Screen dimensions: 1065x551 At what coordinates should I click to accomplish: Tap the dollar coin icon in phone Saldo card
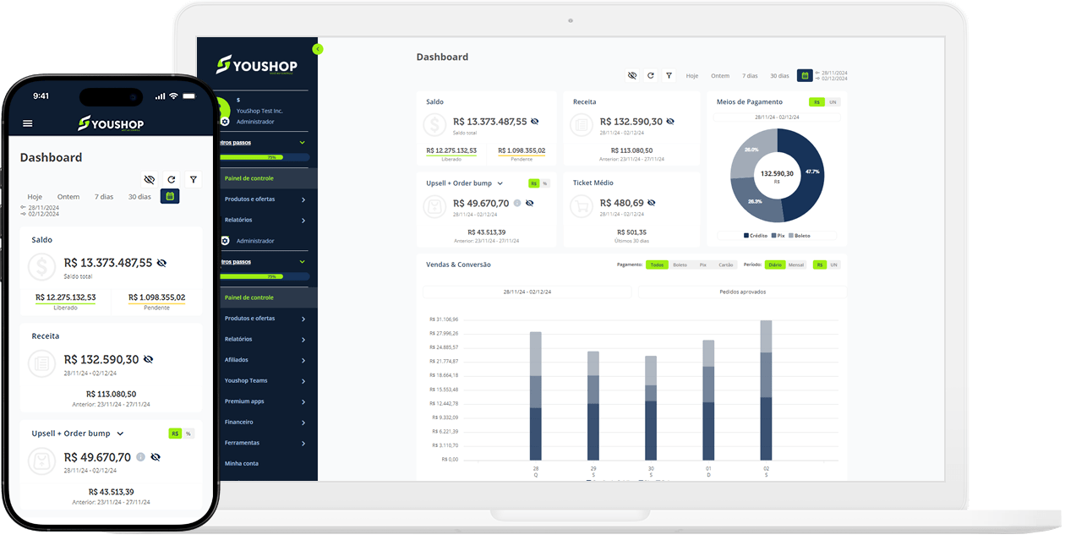coord(41,267)
